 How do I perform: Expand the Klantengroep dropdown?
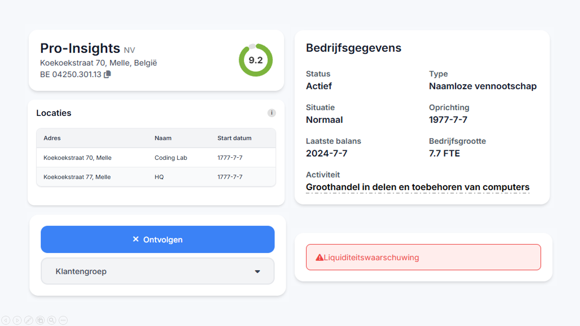(157, 271)
